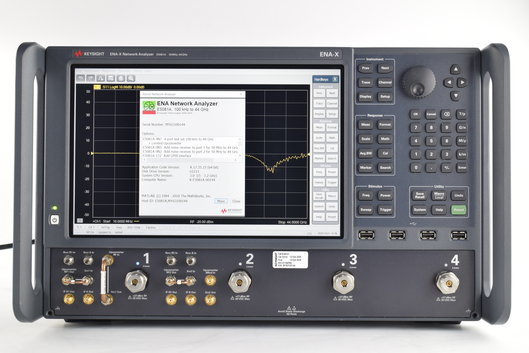This screenshot has height=353, width=529.
Task: Click the Options list left scroll arrow
Action: [x=144, y=160]
